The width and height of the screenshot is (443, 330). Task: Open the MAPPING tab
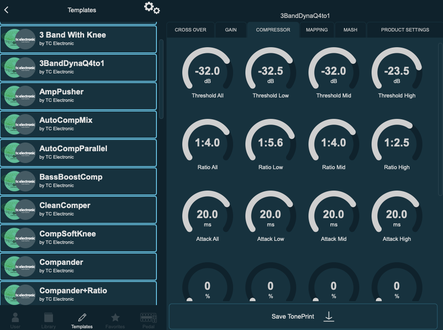pos(317,30)
